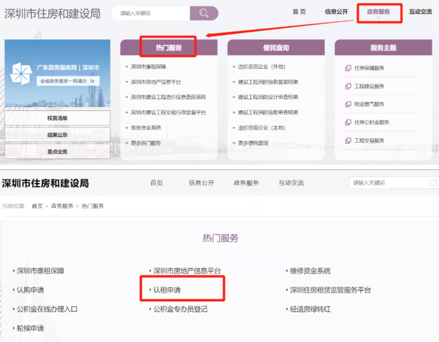Focus the keyword field beside the purple search button
This screenshot has width=439, height=342.
[151, 13]
